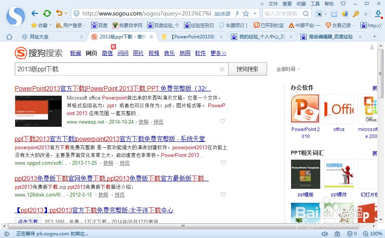Viewport: 385px width, 238px height.
Task: Select the screenshot selection tool
Action: [320, 13]
